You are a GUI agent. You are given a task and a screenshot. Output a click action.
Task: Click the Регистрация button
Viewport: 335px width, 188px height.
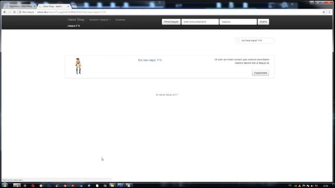click(171, 22)
